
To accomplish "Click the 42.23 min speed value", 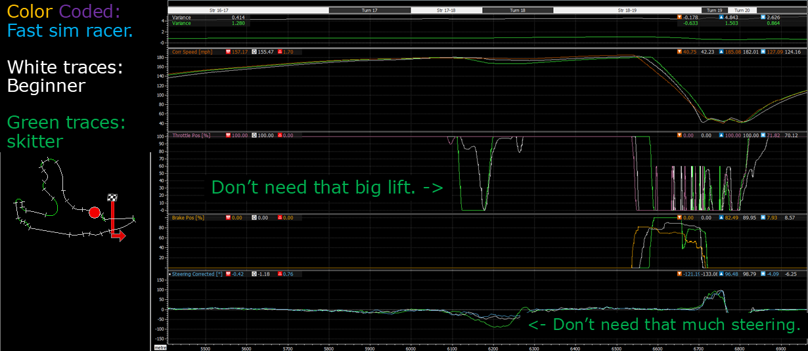I will point(707,51).
